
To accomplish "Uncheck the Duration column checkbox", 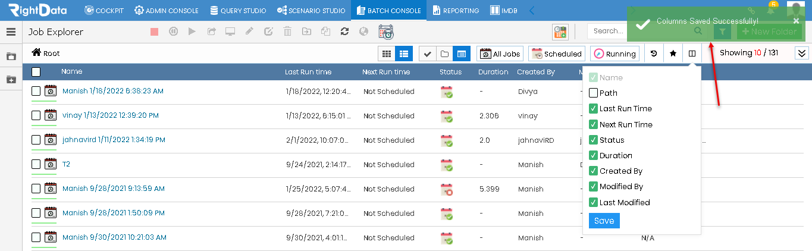I will (593, 155).
